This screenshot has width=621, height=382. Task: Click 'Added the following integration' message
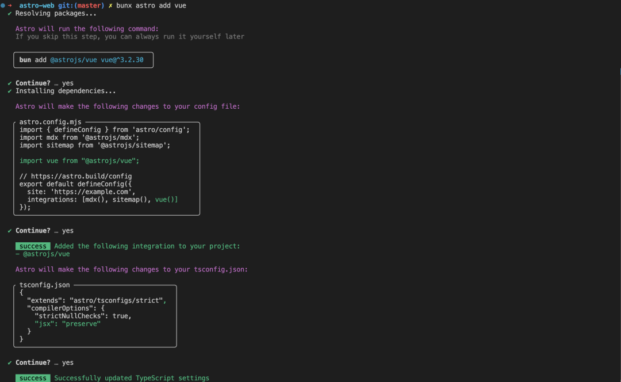point(147,246)
